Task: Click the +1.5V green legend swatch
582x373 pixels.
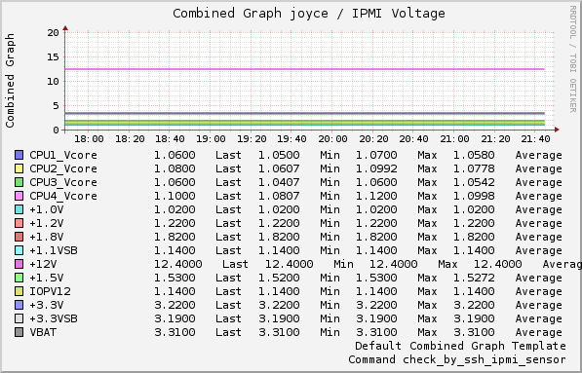Action: (19, 278)
